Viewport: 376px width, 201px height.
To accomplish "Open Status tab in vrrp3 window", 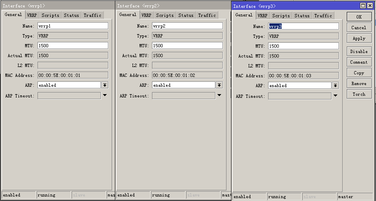I will coord(302,16).
